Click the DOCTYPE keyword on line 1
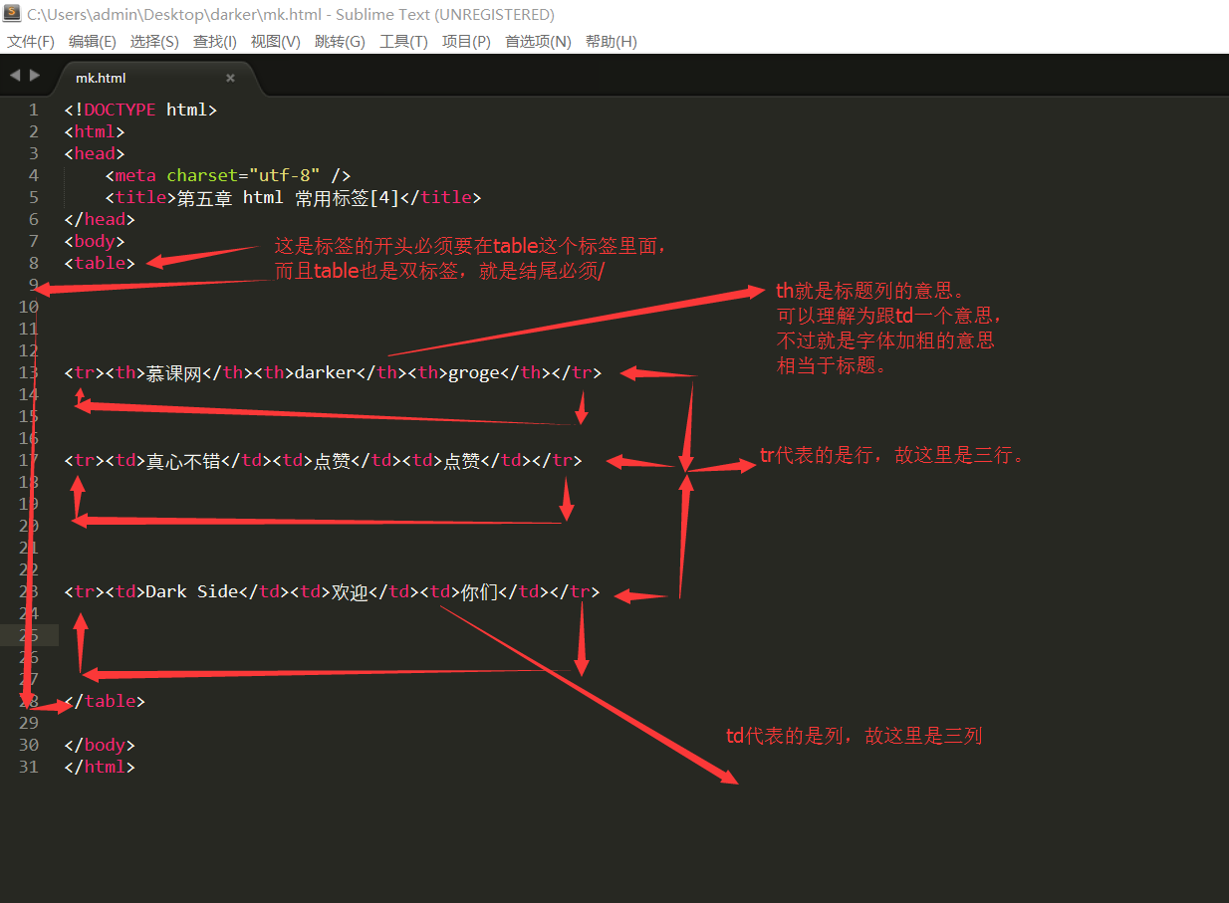 point(120,110)
